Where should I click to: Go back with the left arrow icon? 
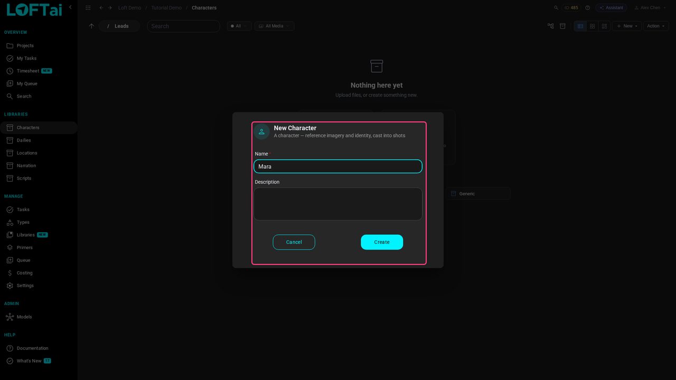101,8
